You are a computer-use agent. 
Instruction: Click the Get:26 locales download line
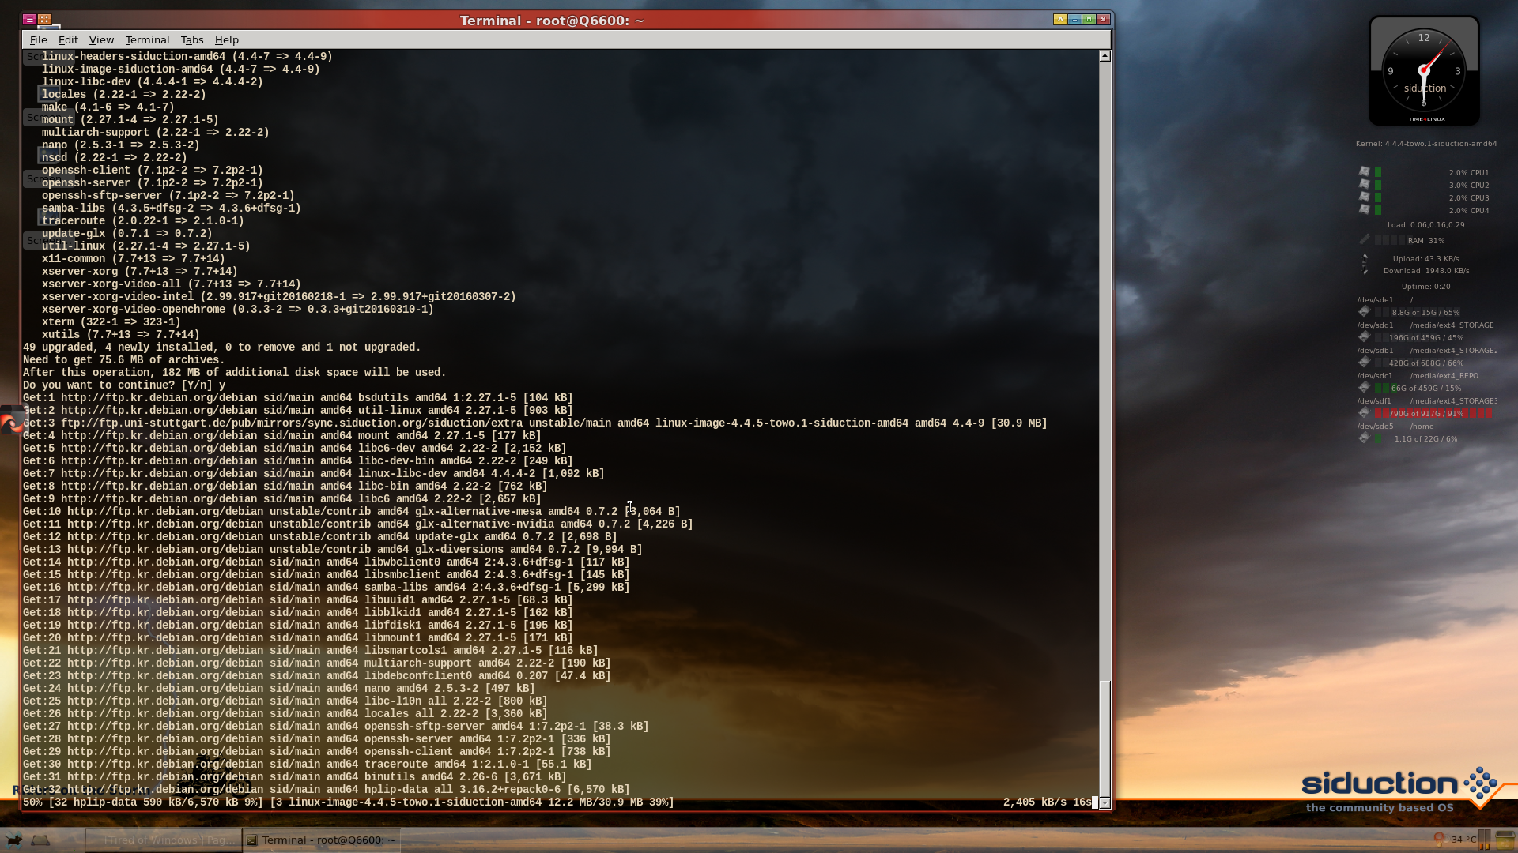pos(285,714)
